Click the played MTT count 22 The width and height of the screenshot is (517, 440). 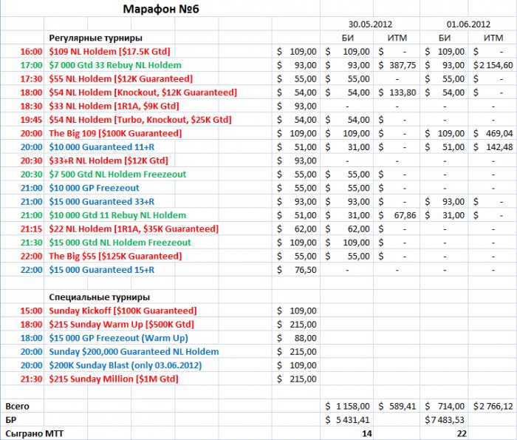(x=462, y=433)
